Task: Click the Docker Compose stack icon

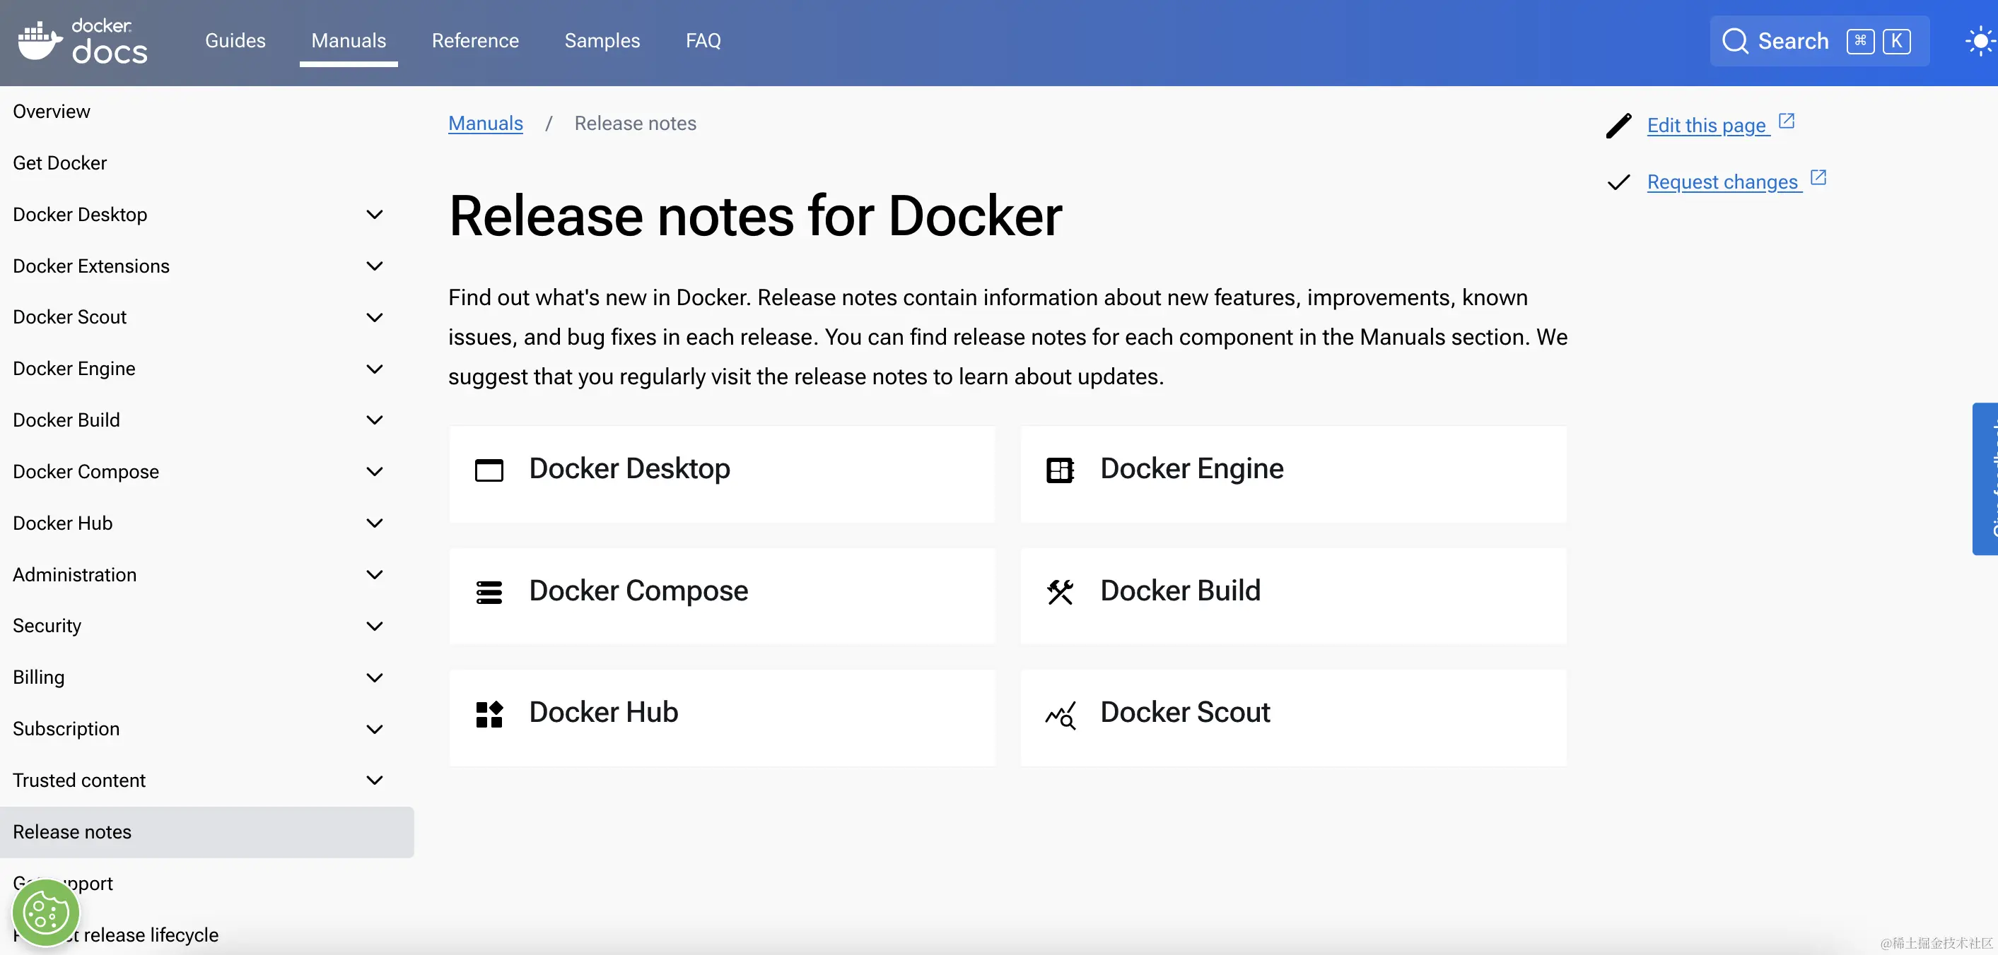Action: 489,592
